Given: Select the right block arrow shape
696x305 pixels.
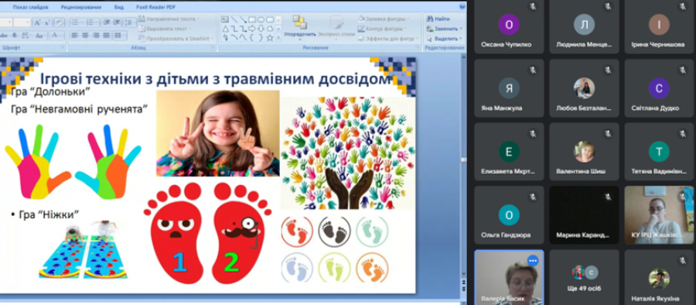Looking at the screenshot, I should [x=251, y=29].
